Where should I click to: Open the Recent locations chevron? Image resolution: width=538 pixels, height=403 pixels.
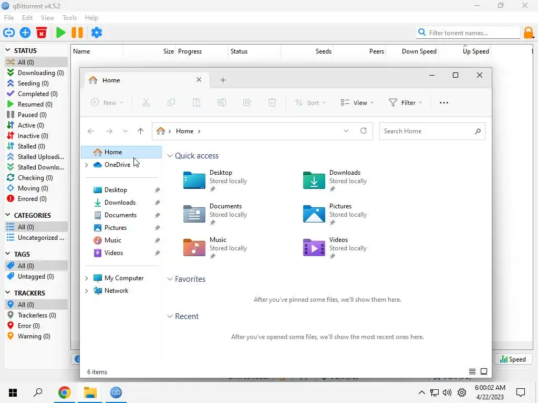point(125,131)
